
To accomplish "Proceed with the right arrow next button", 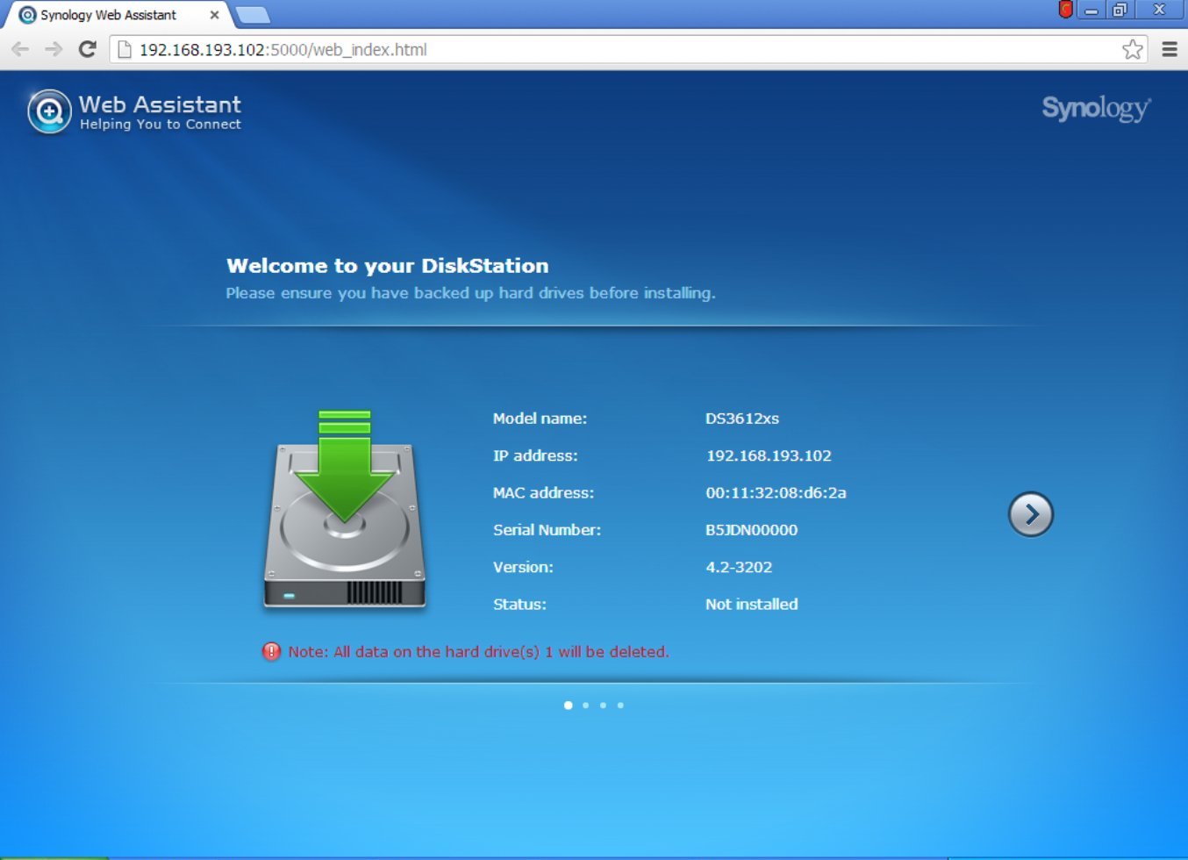I will click(x=1031, y=514).
